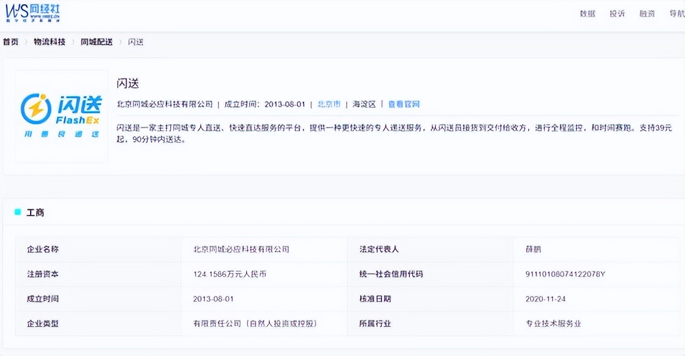
Task: Click 核准日期 label cell
Action: (430, 299)
